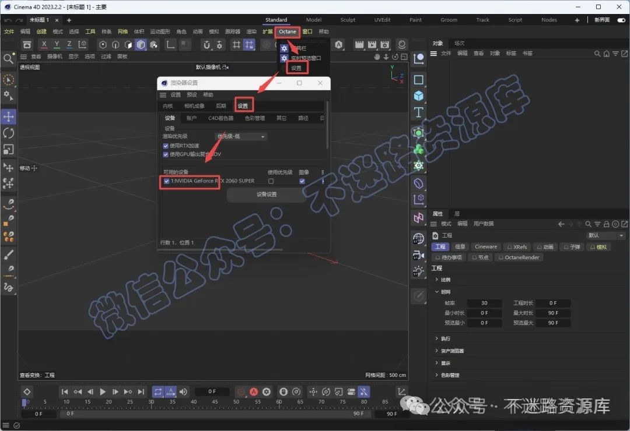
Task: Click the renderer settings vertical scrollbar
Action: (x=327, y=125)
